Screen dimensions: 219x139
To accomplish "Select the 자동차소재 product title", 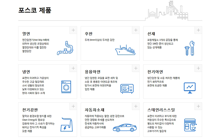I will [94, 110].
